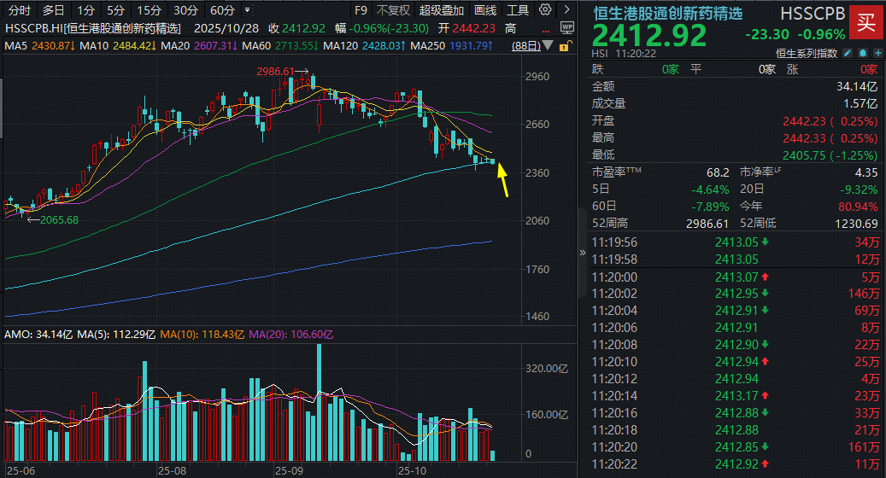Expand the more timeframes dropdown arrow
This screenshot has width=886, height=478.
coord(247,10)
